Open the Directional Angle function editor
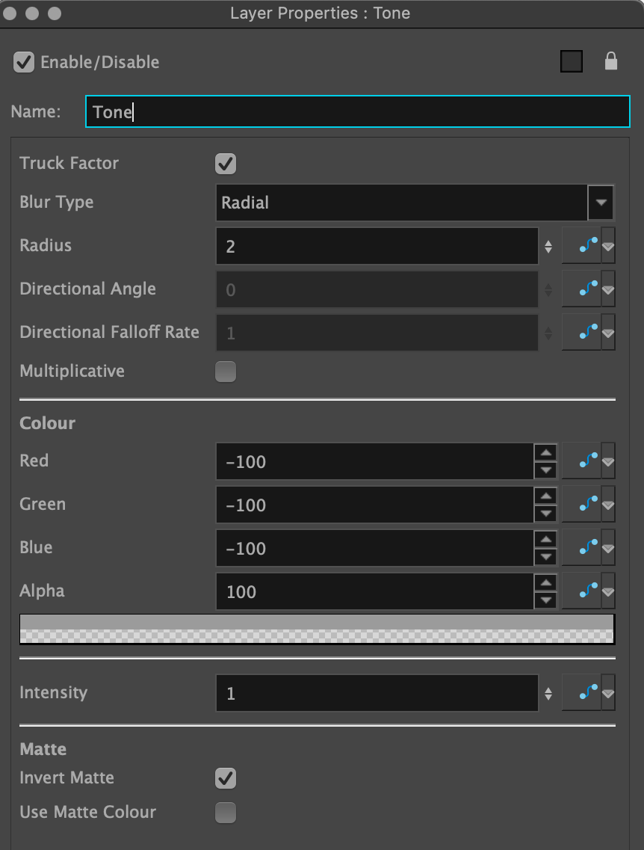This screenshot has width=644, height=850. (586, 288)
